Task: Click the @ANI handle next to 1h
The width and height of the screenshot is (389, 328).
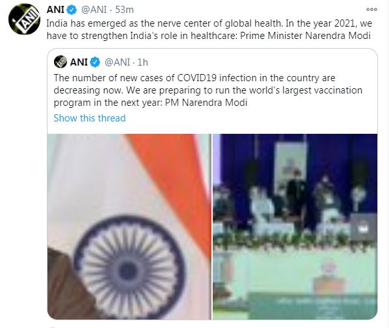Action: [117, 62]
